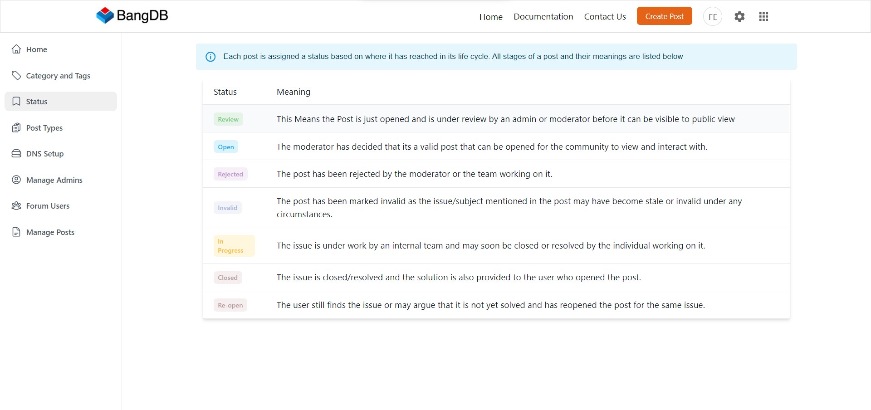Click the Forum Users group icon

[16, 205]
